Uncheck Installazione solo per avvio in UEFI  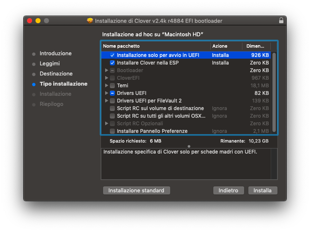[x=112, y=55]
